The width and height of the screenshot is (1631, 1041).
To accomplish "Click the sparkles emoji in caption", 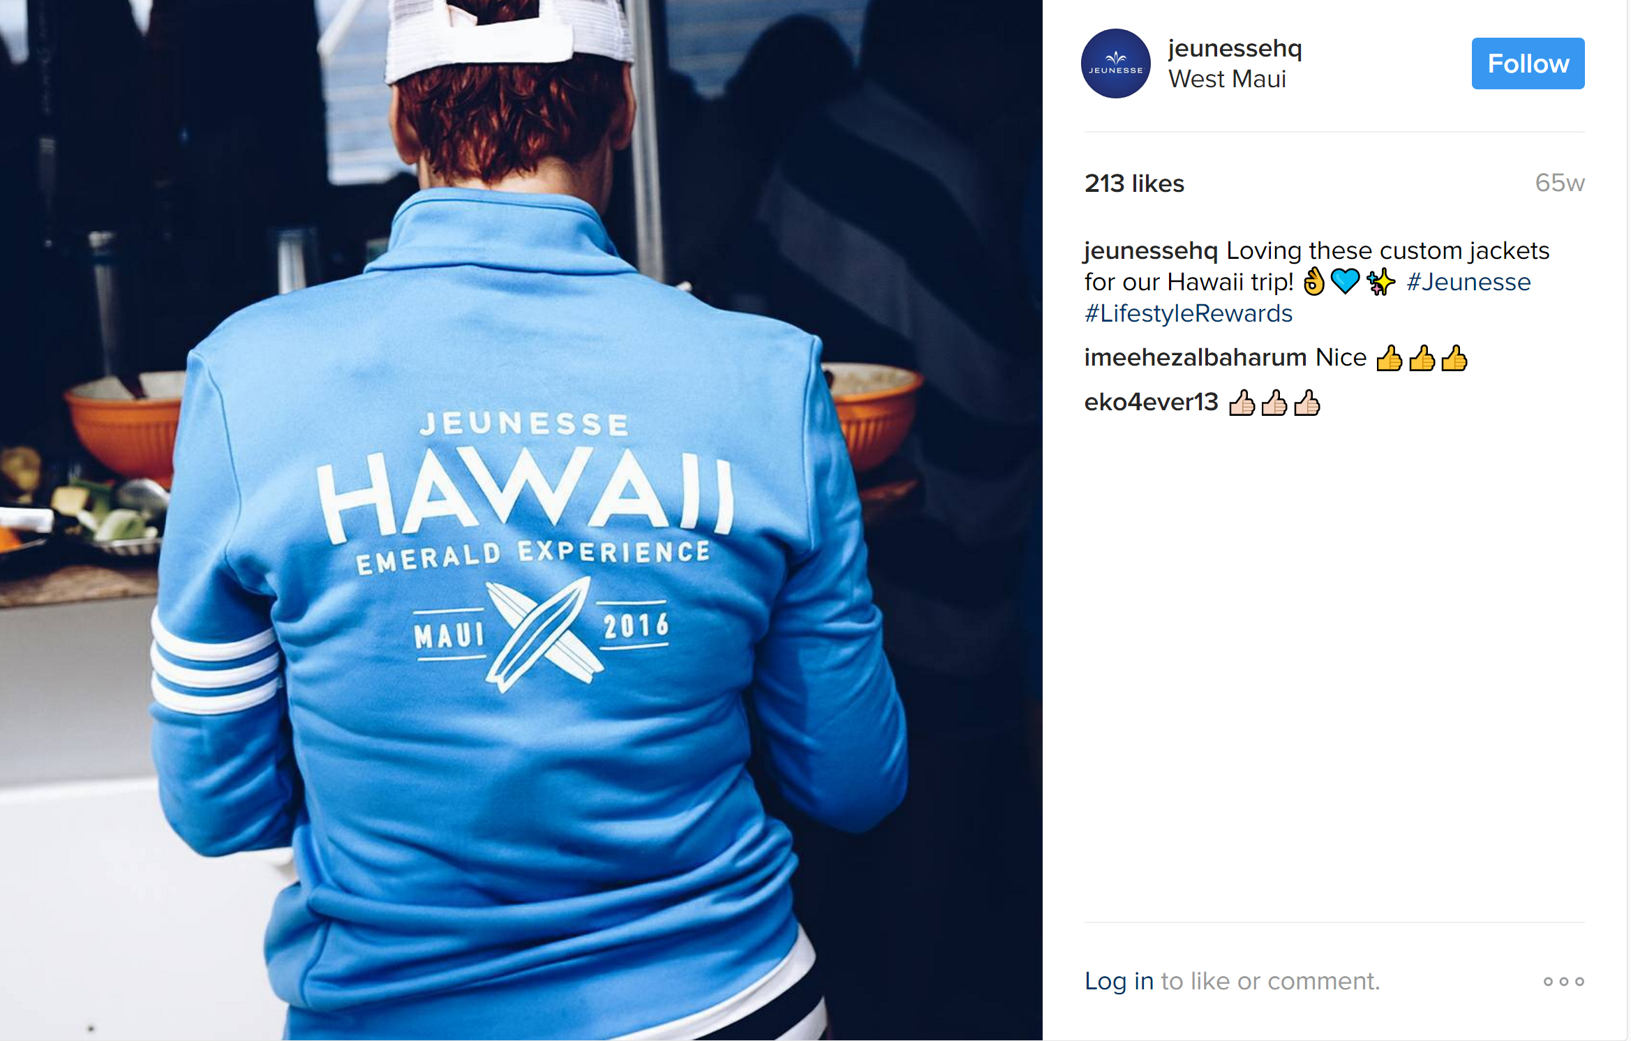I will pyautogui.click(x=1380, y=282).
